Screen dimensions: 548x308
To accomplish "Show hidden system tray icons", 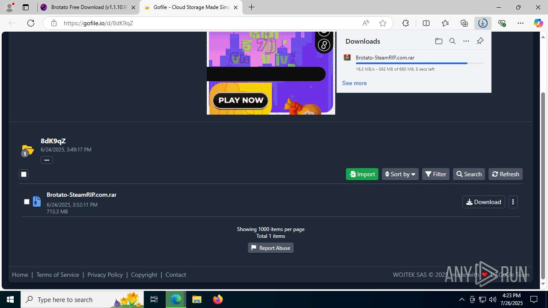I will (x=462, y=299).
